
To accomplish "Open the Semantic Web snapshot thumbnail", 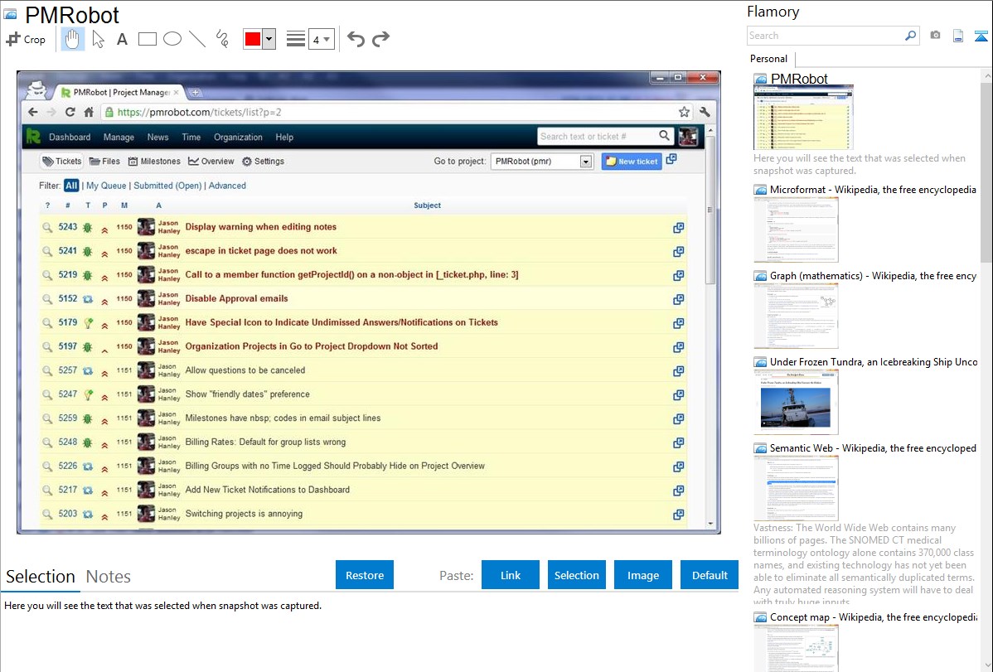I will click(796, 488).
